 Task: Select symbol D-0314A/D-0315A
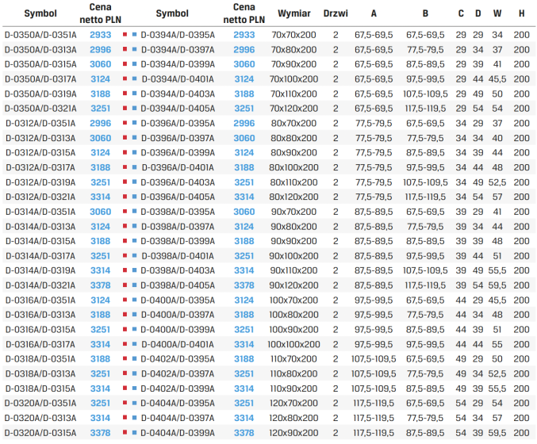[x=40, y=241]
